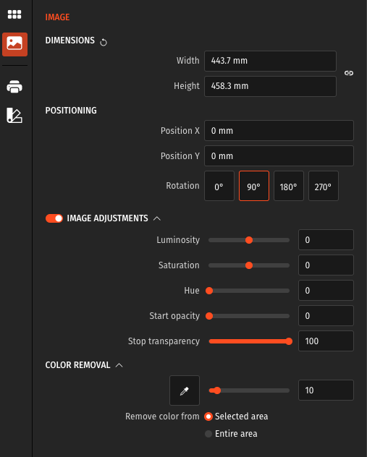Viewport: 367px width, 457px height.
Task: Click the Hue slider handle
Action: [209, 291]
